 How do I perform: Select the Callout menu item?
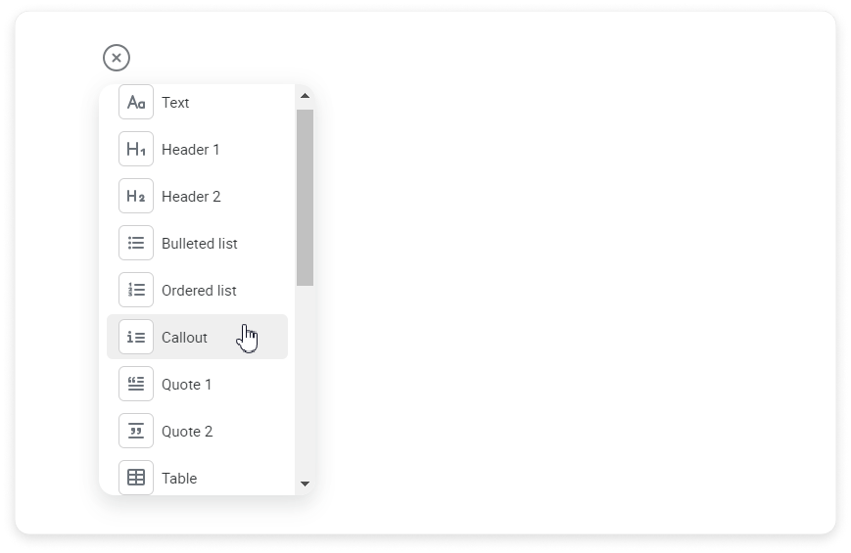184,338
